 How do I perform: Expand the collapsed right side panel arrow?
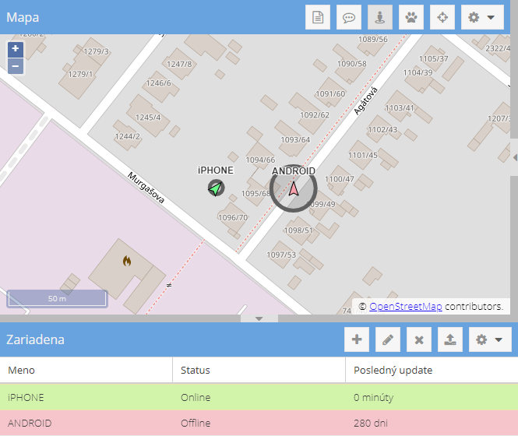513,158
